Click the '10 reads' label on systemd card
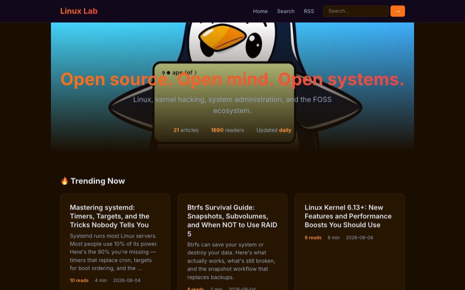The image size is (465, 290). point(79,280)
